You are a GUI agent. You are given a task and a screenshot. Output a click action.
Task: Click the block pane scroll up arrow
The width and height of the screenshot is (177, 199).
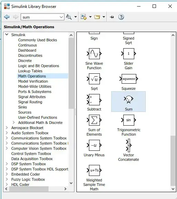coord(173,35)
